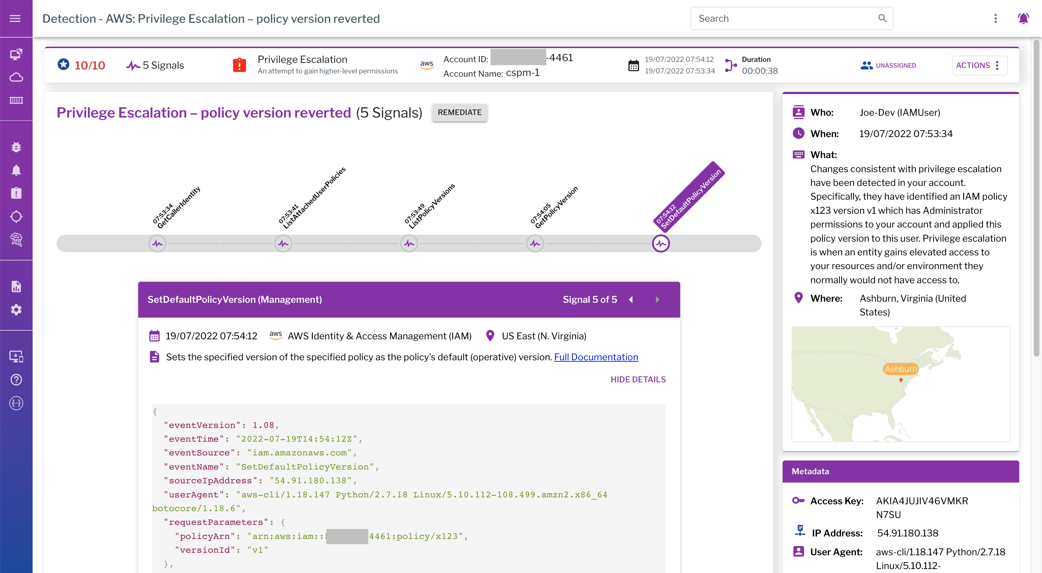Select the GetCallerIdentity timeline marker
The image size is (1042, 573).
click(157, 244)
